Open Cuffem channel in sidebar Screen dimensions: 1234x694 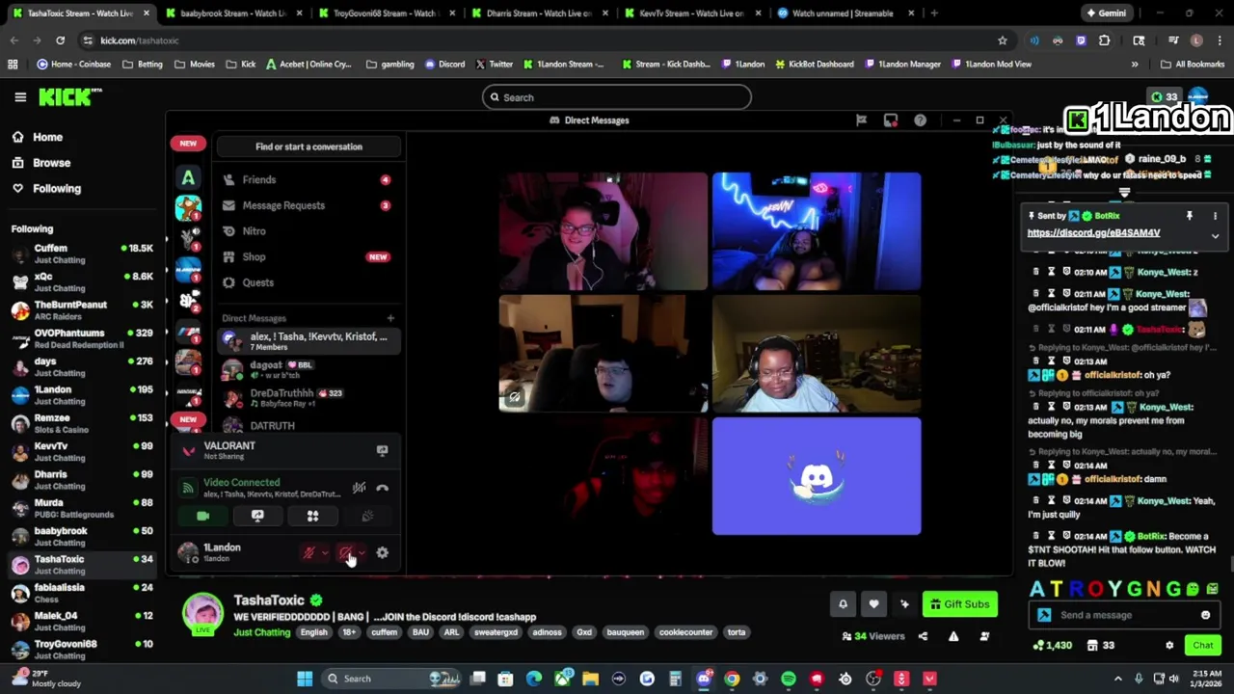82,254
